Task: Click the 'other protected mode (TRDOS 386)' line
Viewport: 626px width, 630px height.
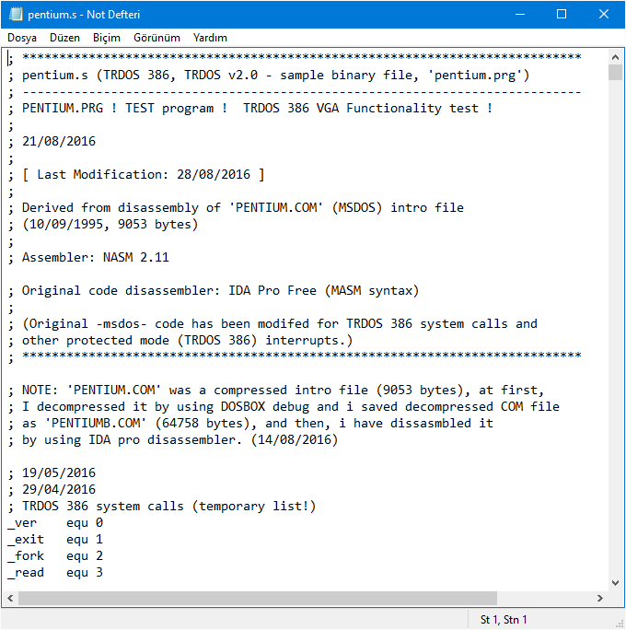Action: click(x=180, y=340)
